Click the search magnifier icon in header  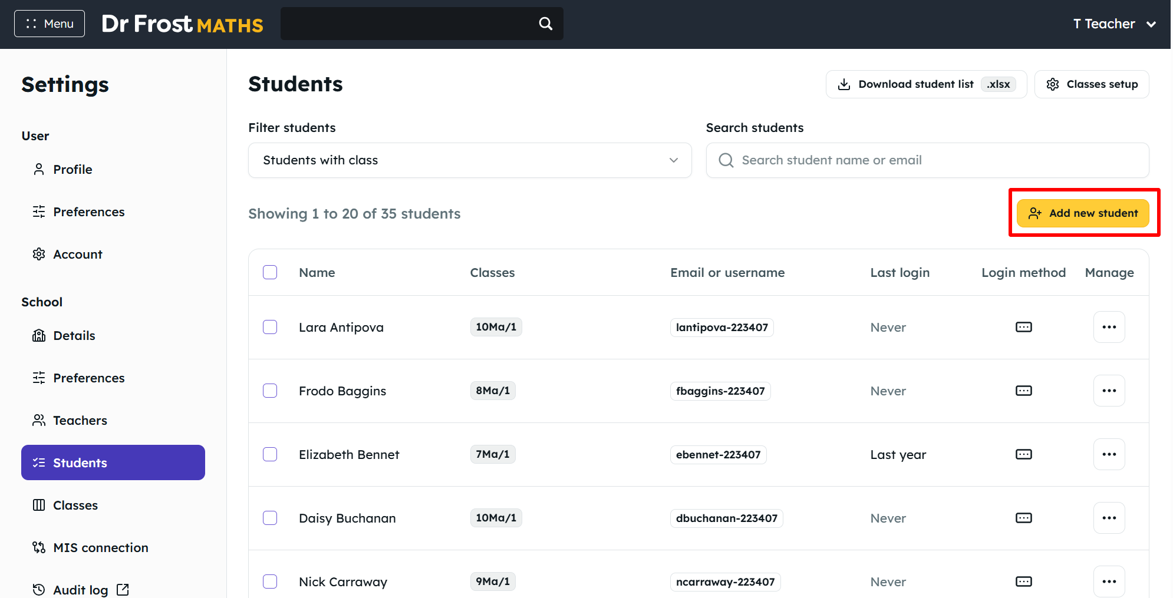click(x=546, y=24)
